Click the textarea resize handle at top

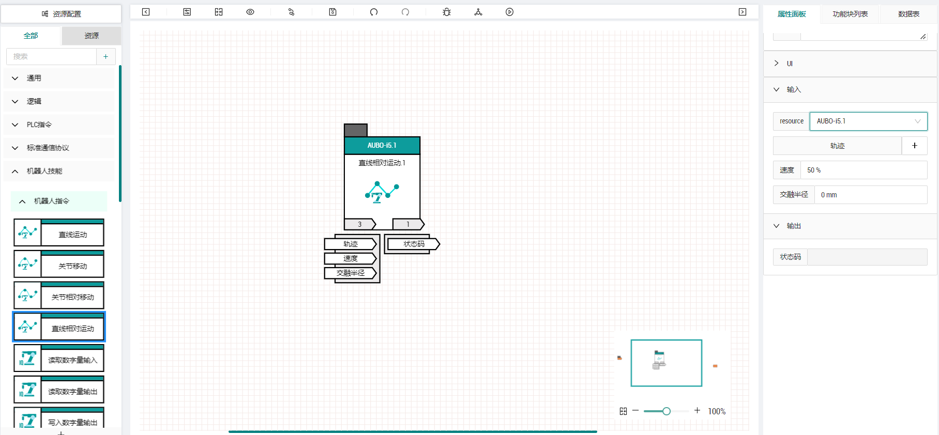(923, 37)
